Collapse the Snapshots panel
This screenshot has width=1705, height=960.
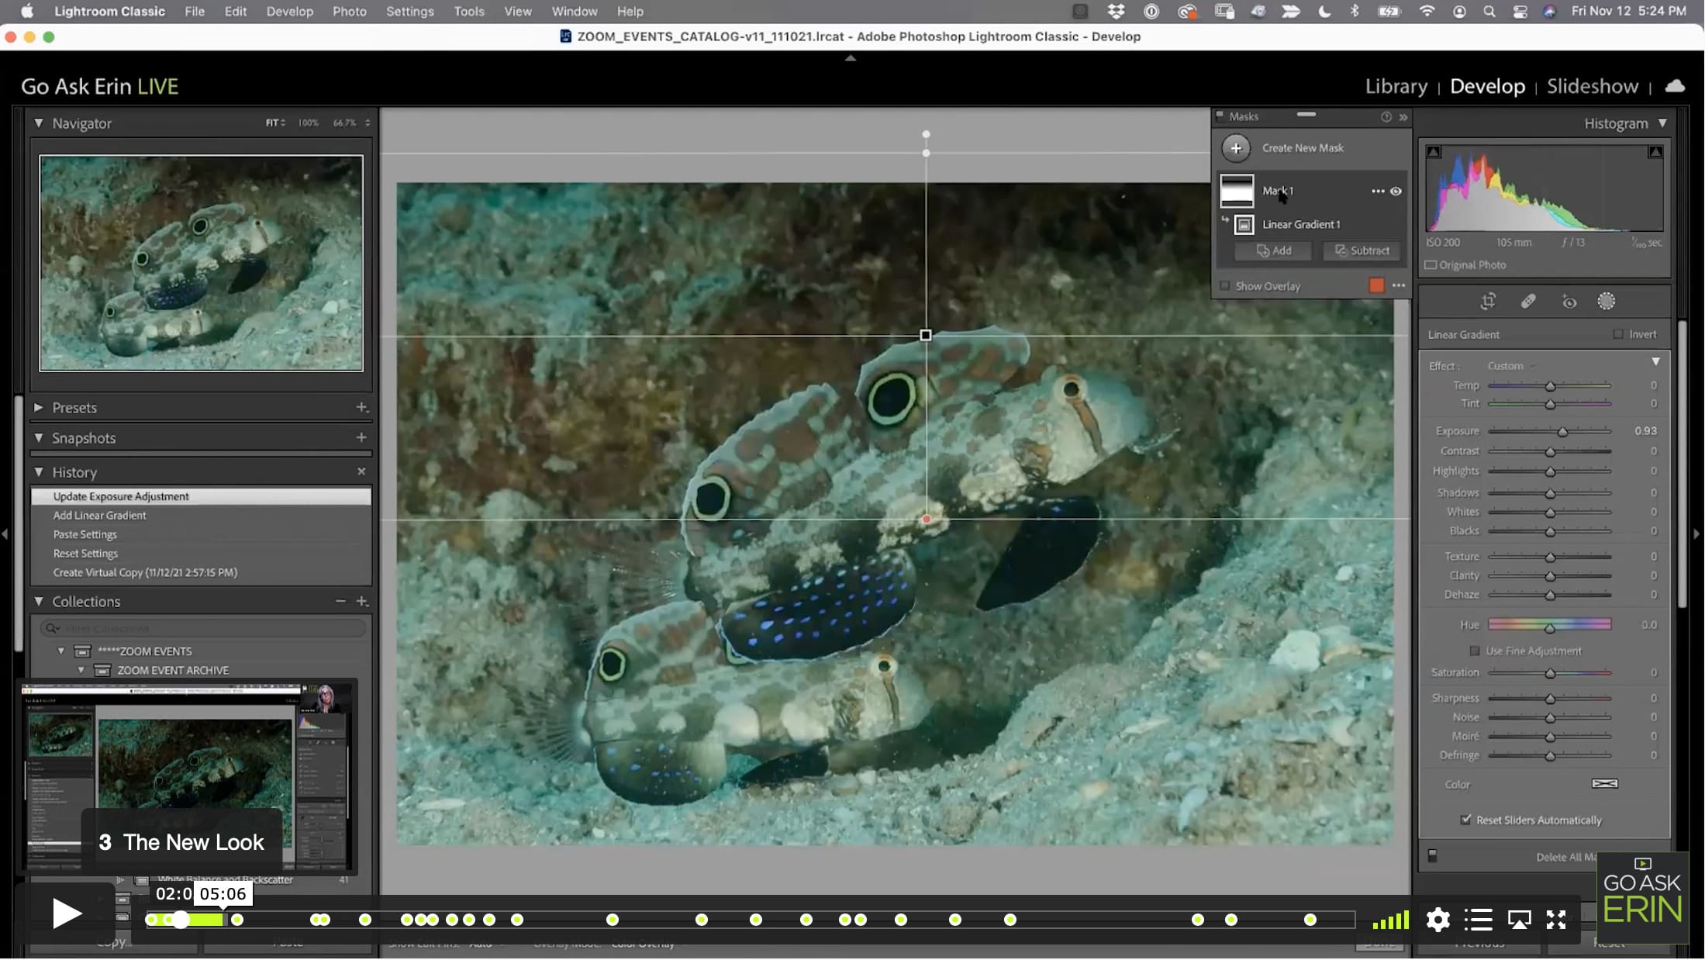[x=38, y=438]
